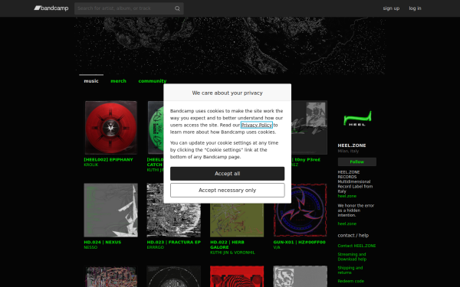Click the HEEL green logo image
Image resolution: width=460 pixels, height=287 pixels.
click(357, 119)
